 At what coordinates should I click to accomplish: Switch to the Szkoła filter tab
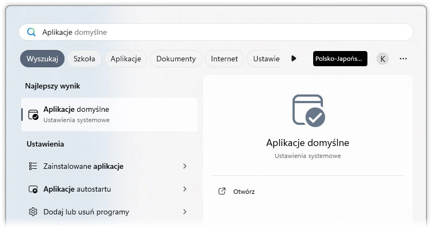coord(84,59)
